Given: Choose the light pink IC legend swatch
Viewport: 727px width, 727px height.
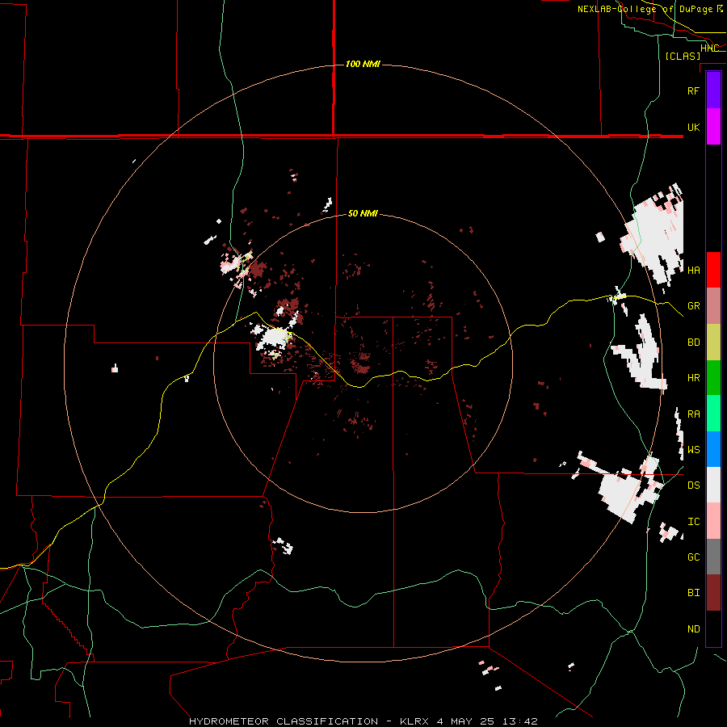Looking at the screenshot, I should pos(713,521).
